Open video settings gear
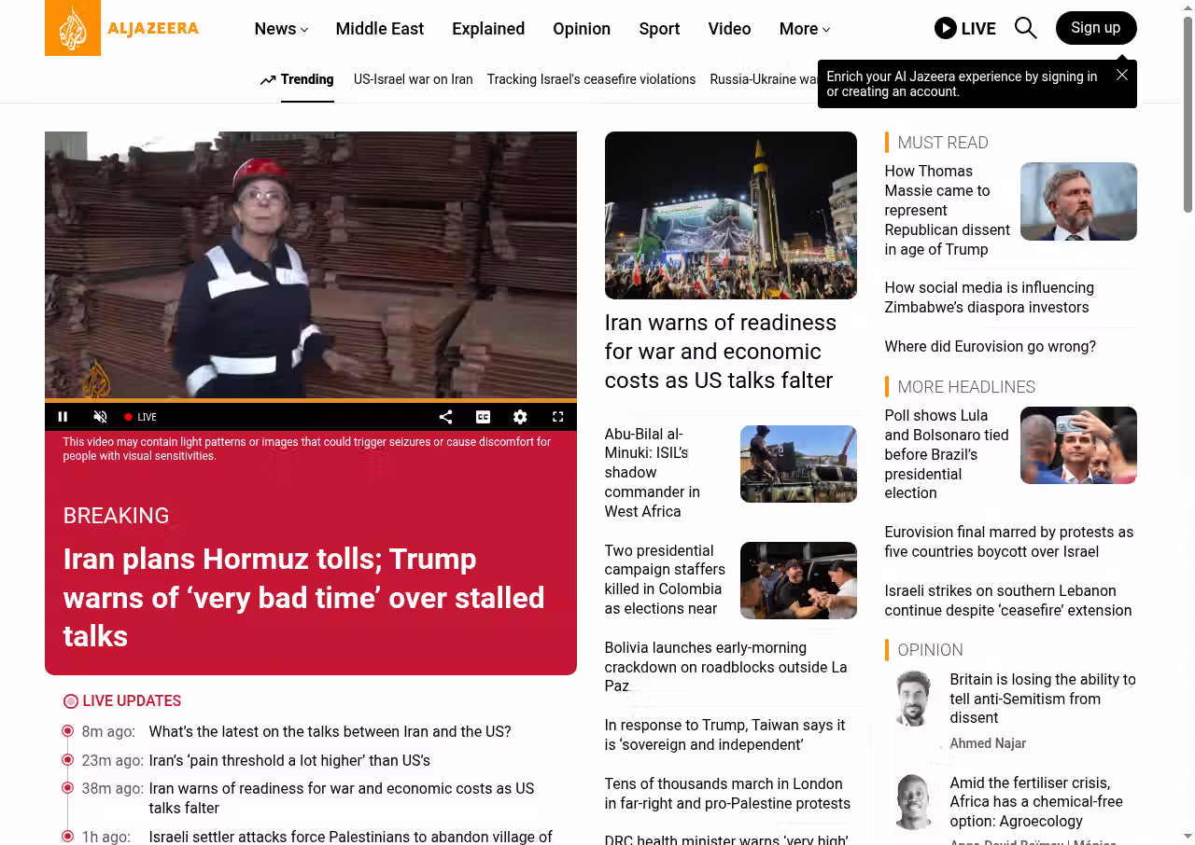 520,417
